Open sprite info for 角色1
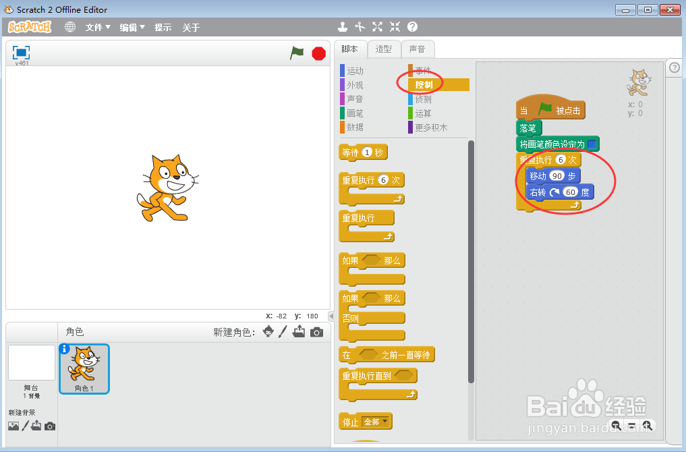The width and height of the screenshot is (686, 452). (64, 349)
